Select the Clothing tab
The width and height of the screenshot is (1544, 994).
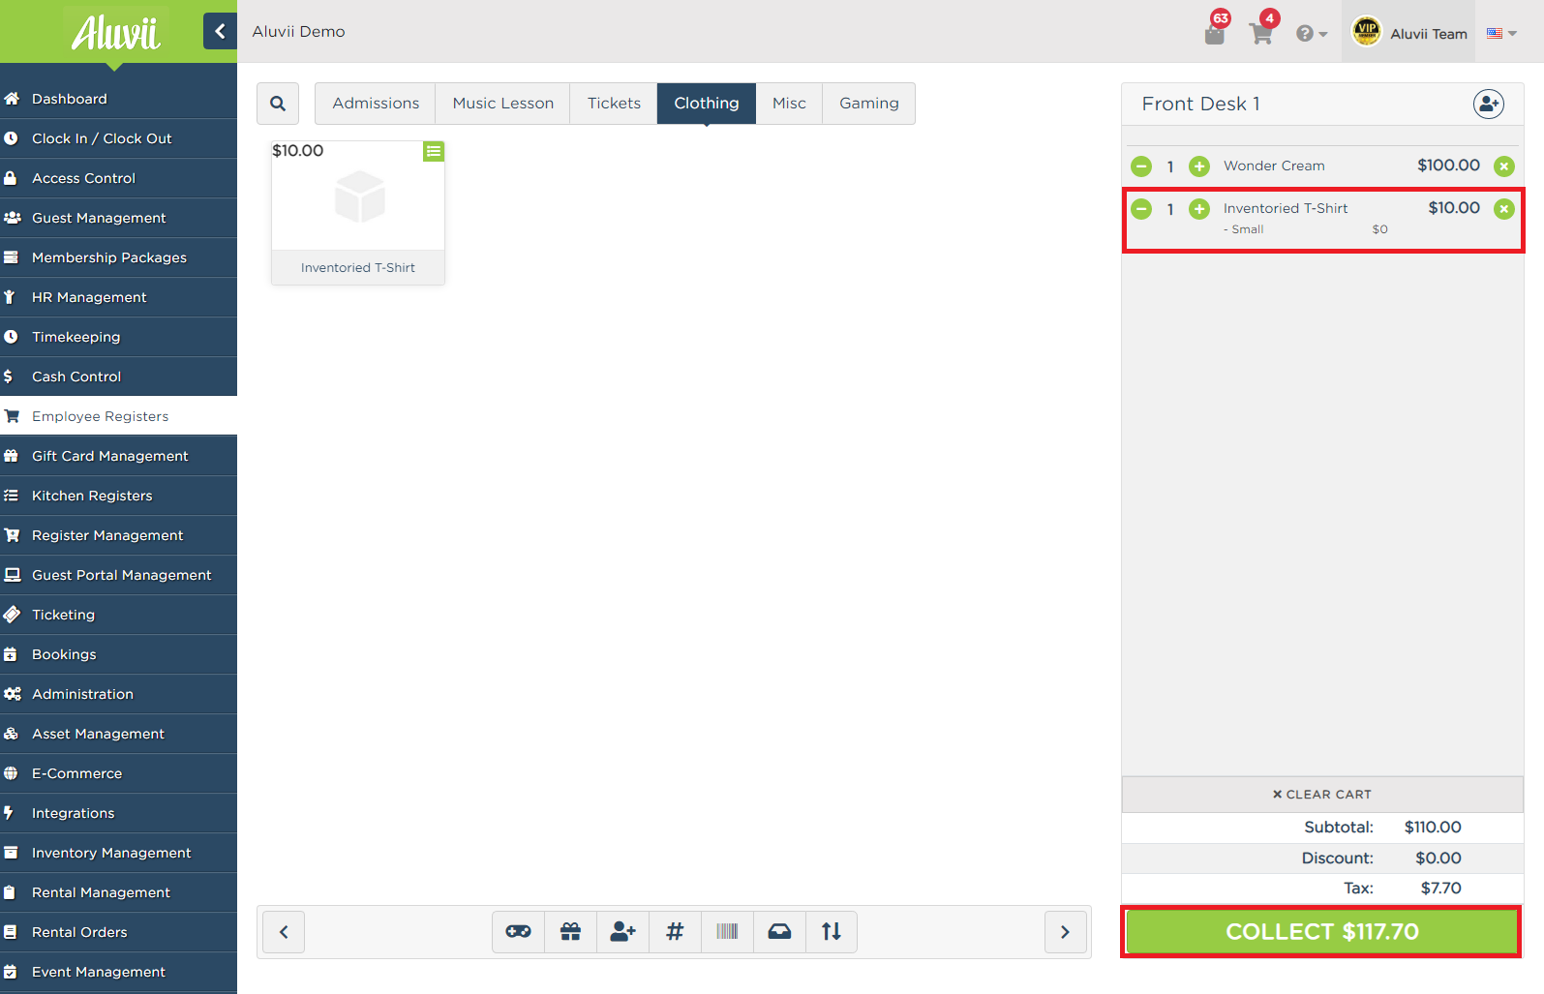(x=707, y=104)
